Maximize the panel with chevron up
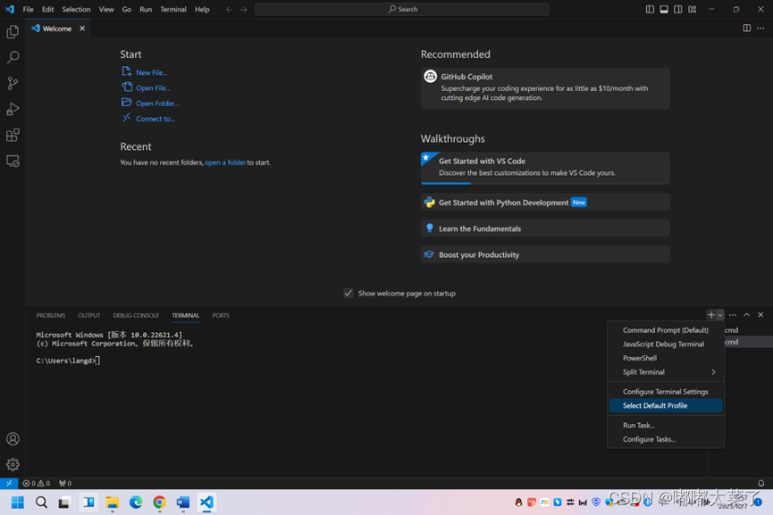 point(746,314)
